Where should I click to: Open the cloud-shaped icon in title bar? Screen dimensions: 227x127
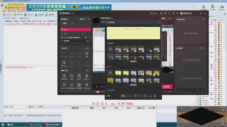click(x=165, y=13)
